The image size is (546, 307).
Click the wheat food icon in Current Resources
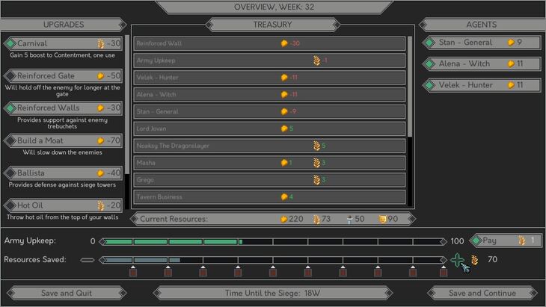[x=316, y=220]
